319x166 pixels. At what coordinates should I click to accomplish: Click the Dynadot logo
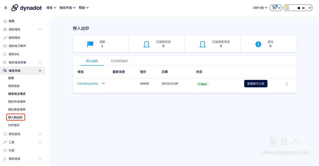click(26, 8)
